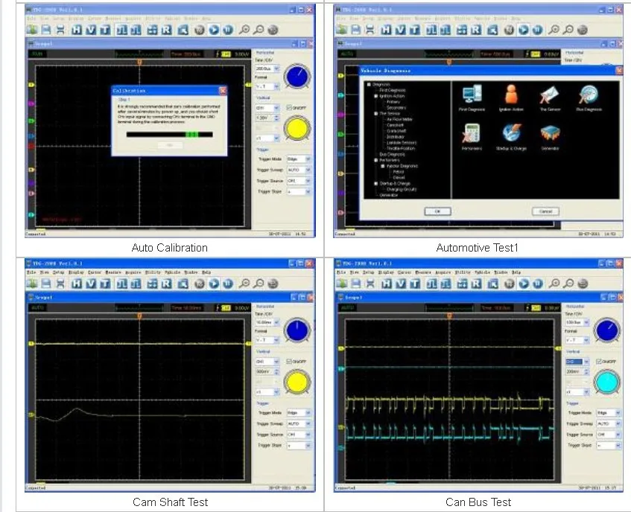Click the calibration progress bar
The height and width of the screenshot is (512, 631).
169,135
